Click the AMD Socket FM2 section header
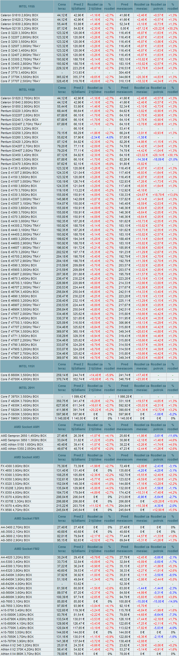179x656 pixels. [27, 549]
